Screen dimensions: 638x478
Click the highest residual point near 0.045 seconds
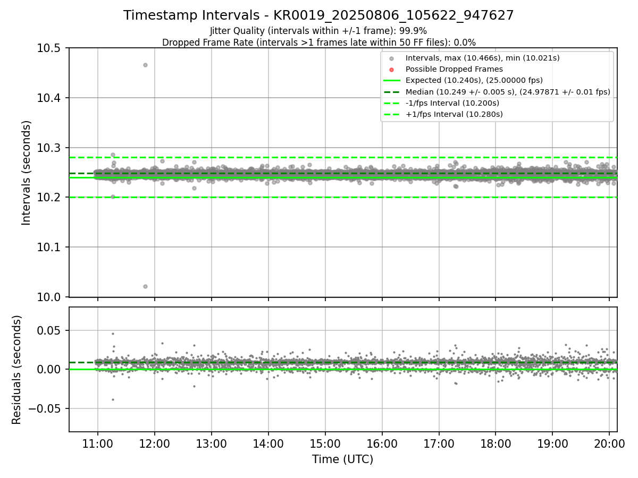(113, 334)
